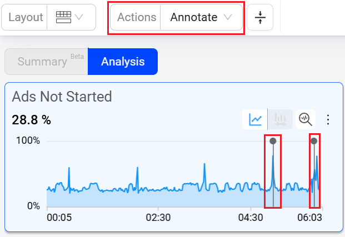Viewport: 345px width, 237px height.
Task: Select the annotation marker after 04:30
Action: tap(273, 141)
